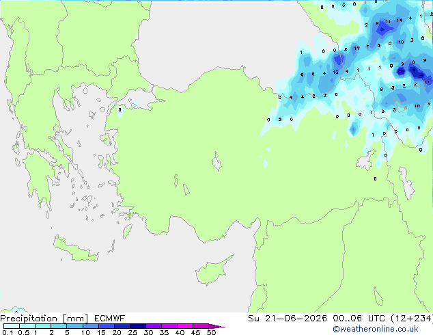Click the '(12+234' forecast step text
This screenshot has width=433, height=335.
click(x=412, y=319)
